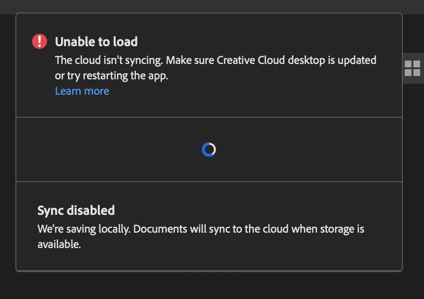Click the divider line below "Learn more"
This screenshot has width=424, height=299.
[209, 117]
